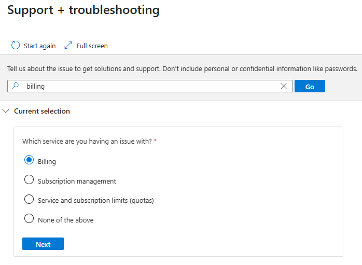The width and height of the screenshot is (362, 265).
Task: Click the Full screen label
Action: coord(92,46)
